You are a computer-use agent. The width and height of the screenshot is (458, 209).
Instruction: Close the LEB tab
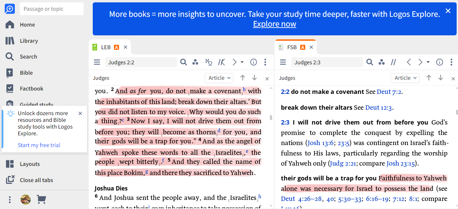[125, 47]
